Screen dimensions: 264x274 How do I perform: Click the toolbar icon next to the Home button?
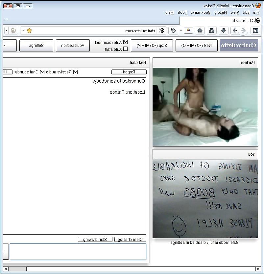[212, 31]
